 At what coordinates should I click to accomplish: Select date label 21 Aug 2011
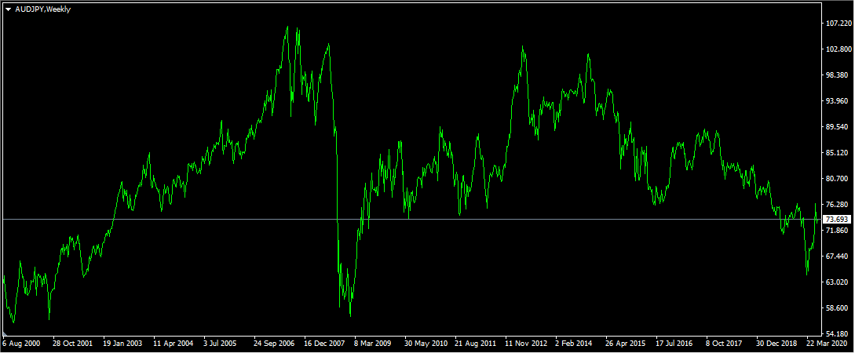(474, 344)
